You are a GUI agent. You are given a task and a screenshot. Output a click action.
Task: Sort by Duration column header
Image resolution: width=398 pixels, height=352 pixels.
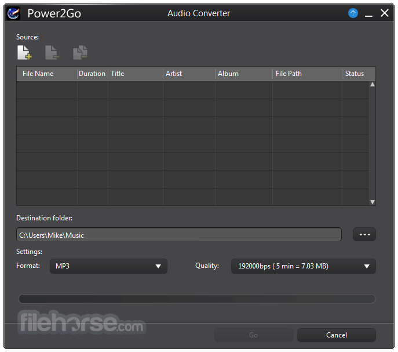[x=92, y=74]
